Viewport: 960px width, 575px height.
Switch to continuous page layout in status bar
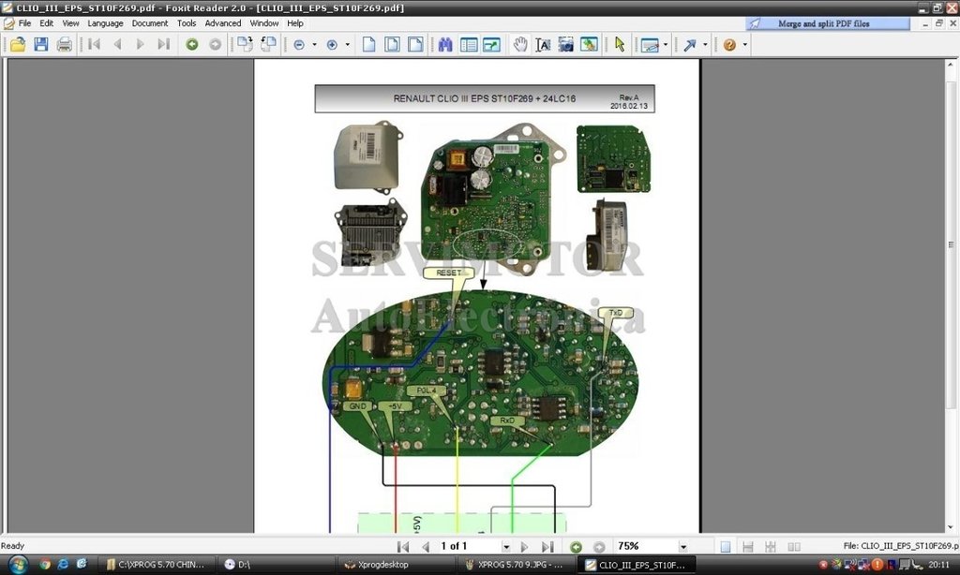coord(747,546)
